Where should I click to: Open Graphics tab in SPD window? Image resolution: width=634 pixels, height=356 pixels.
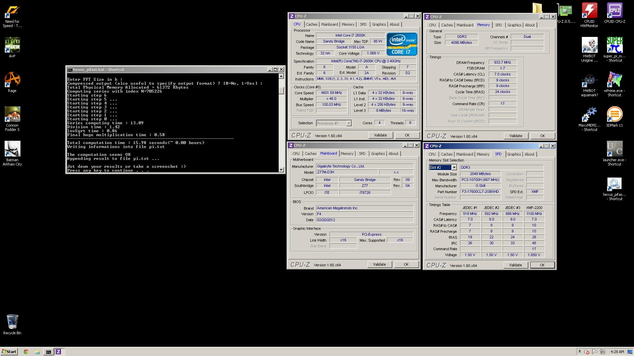tap(514, 154)
